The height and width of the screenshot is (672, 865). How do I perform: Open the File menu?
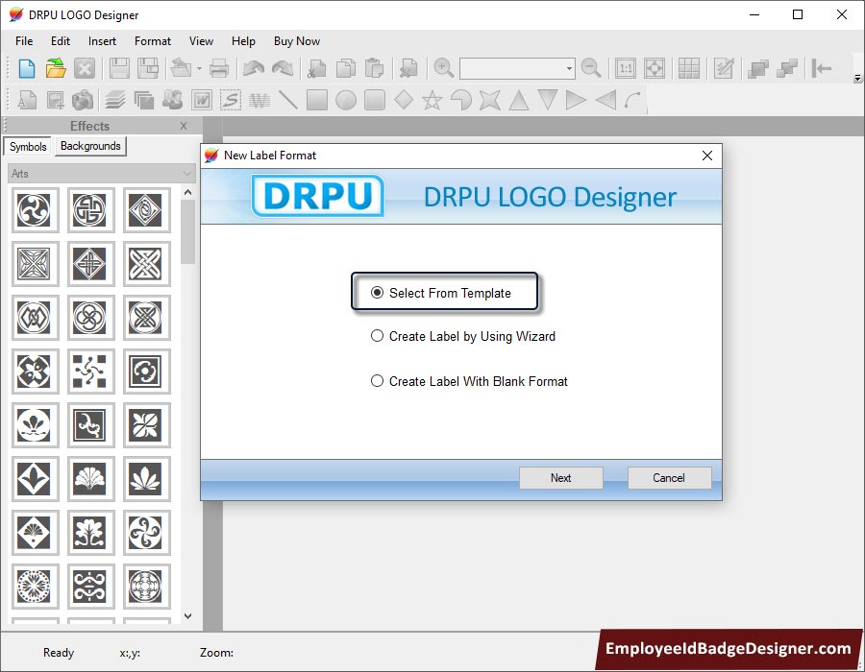(x=24, y=41)
